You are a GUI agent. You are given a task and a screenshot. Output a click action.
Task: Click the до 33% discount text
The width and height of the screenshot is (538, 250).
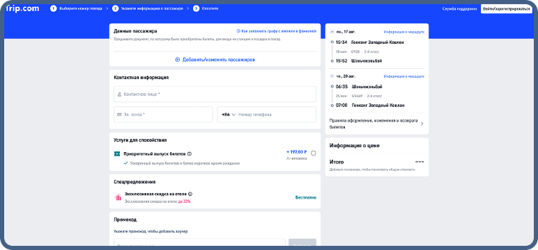click(x=184, y=201)
